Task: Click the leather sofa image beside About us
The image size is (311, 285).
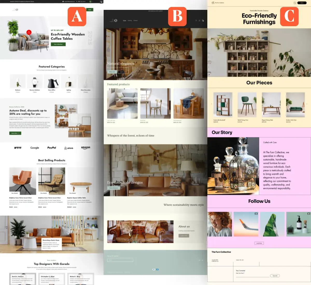Action: pos(140,232)
